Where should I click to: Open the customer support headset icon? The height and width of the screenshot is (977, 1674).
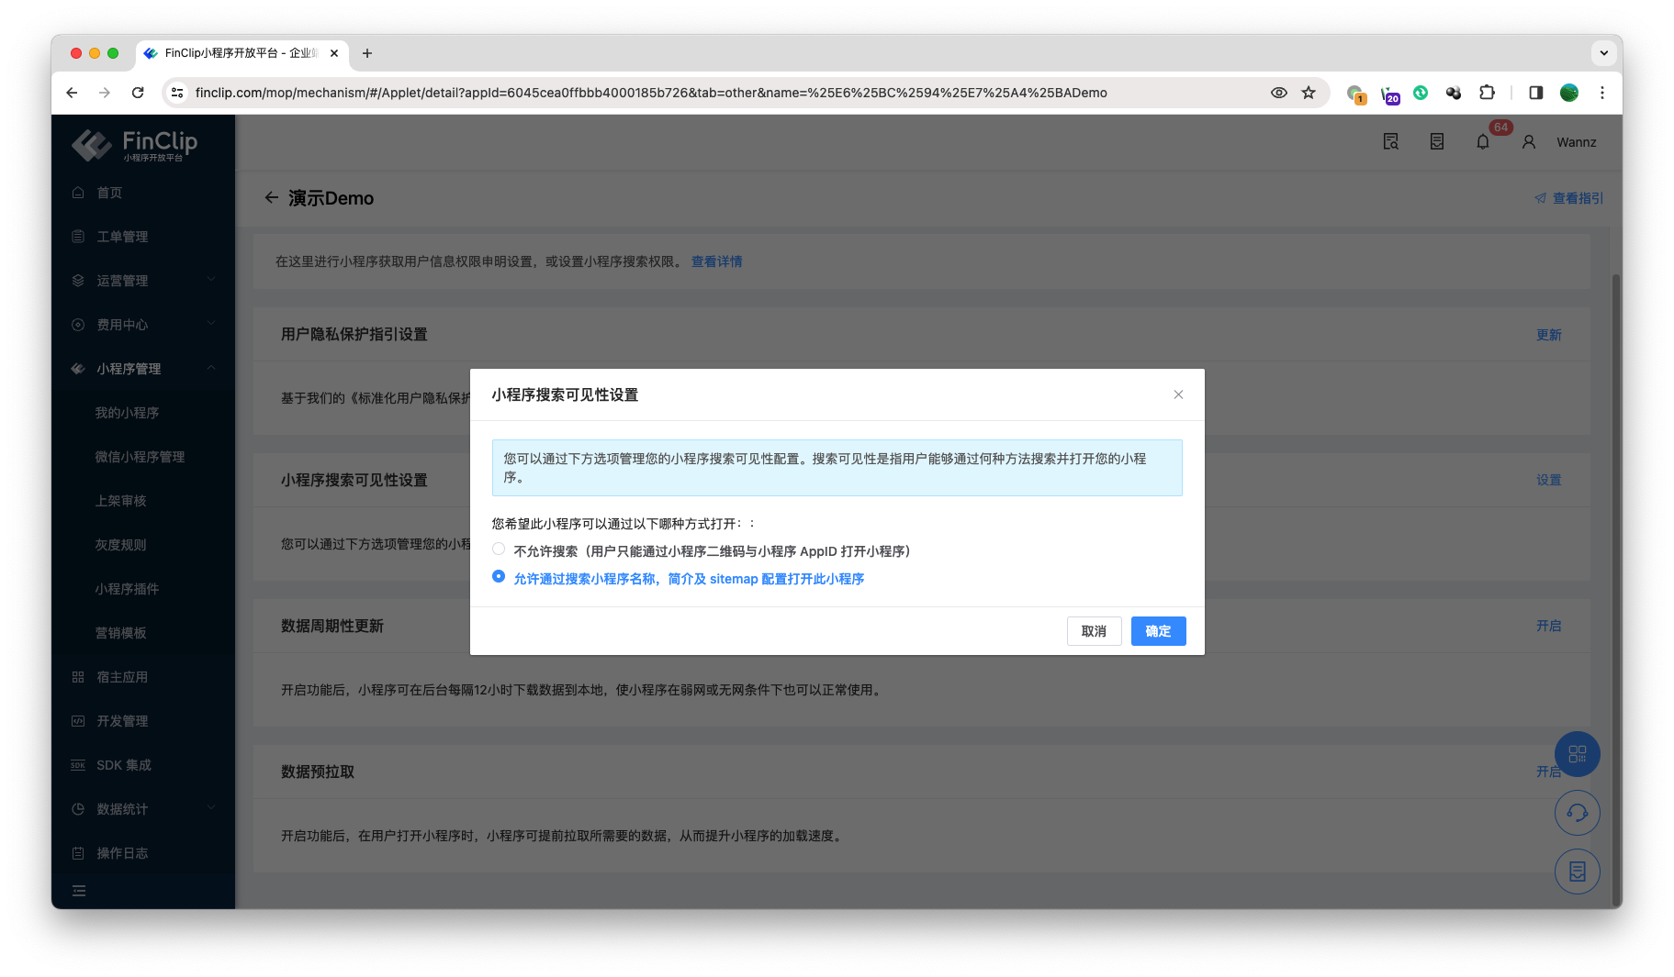(x=1577, y=813)
